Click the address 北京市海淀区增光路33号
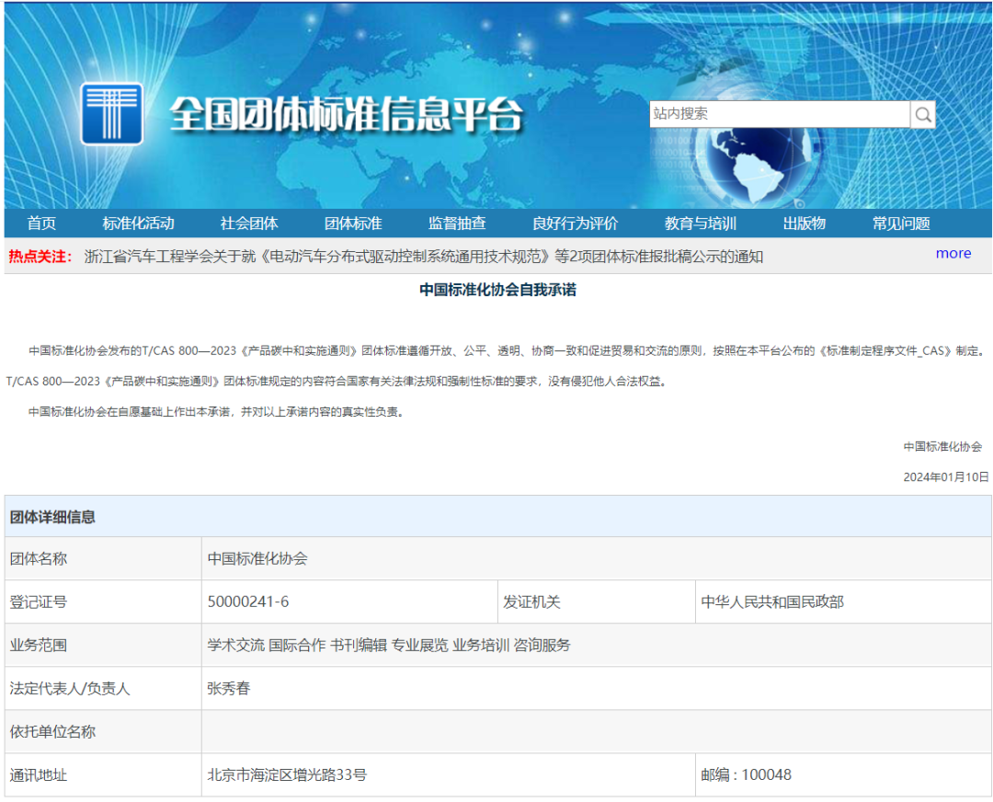993x802 pixels. (287, 774)
